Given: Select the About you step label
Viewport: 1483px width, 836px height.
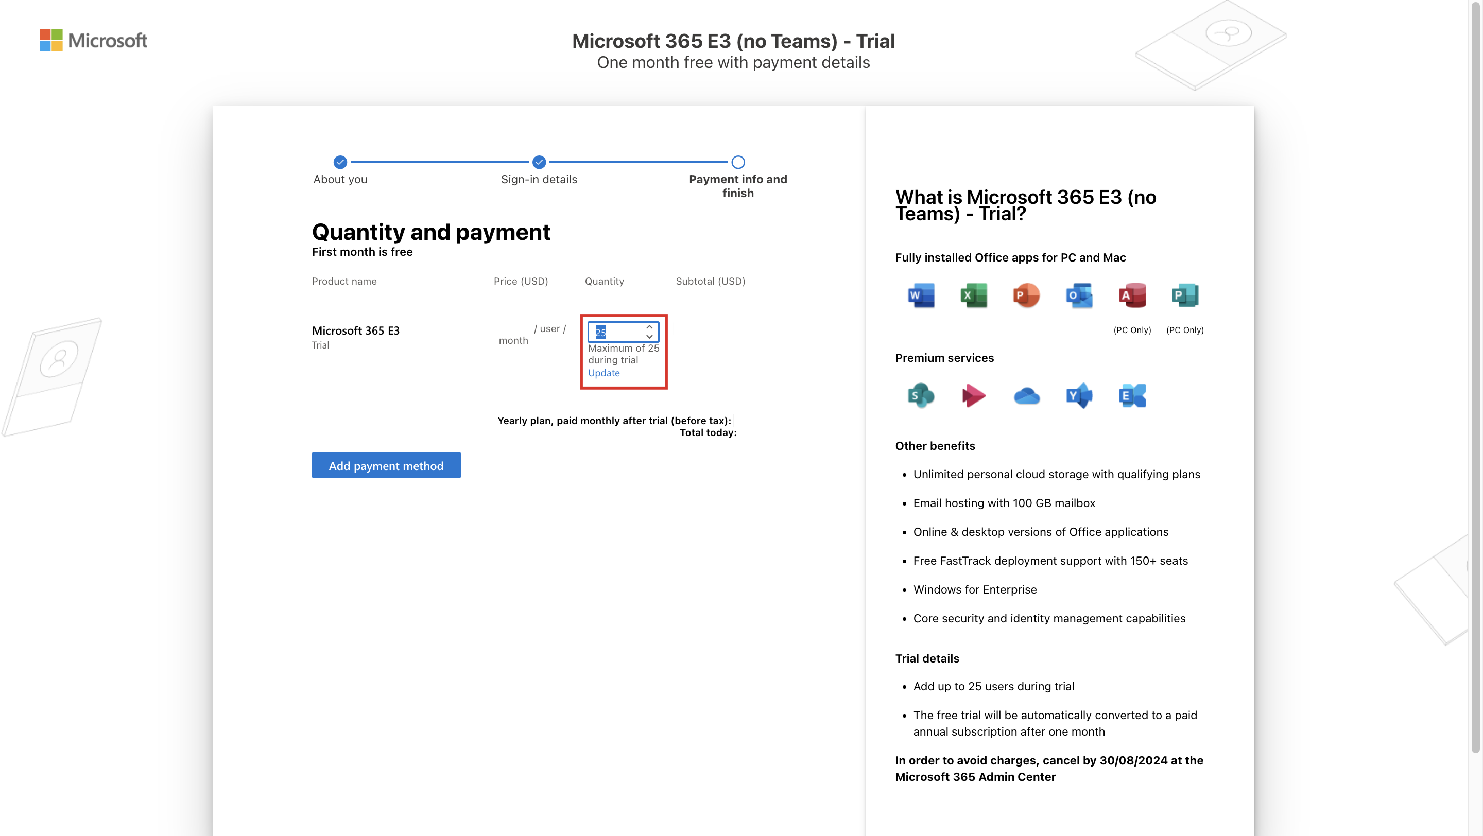Looking at the screenshot, I should point(340,179).
